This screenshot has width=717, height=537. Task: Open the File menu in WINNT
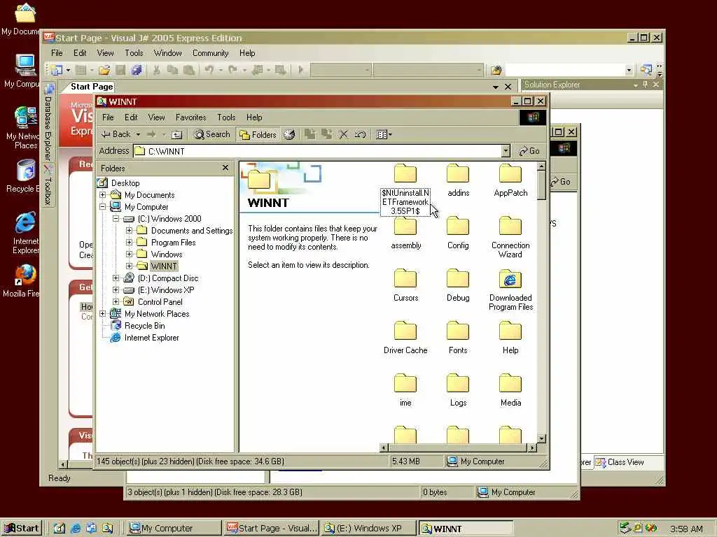(x=108, y=117)
